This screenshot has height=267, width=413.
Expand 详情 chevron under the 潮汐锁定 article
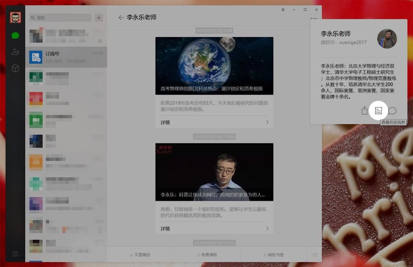click(267, 122)
